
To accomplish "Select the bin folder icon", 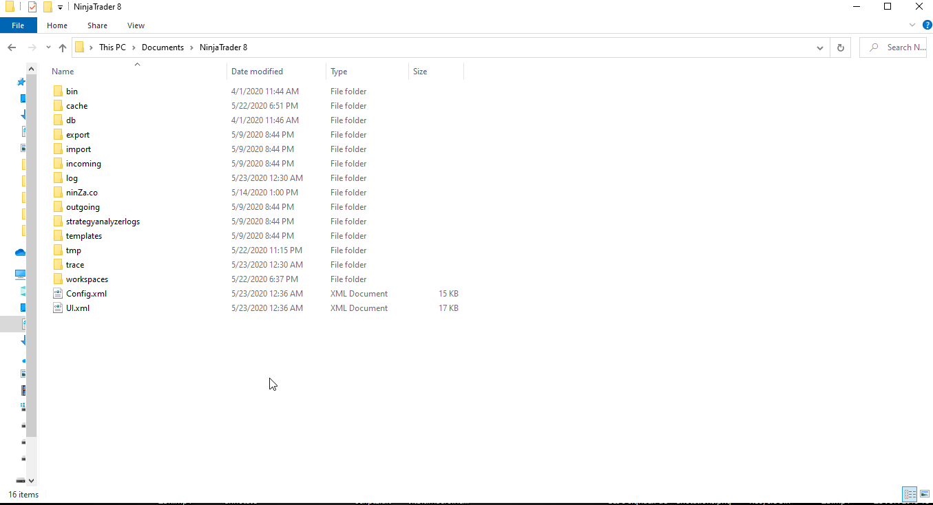I will coord(58,92).
